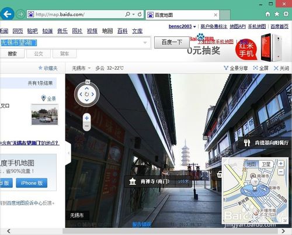Refresh the page with the reload icon

140,15
